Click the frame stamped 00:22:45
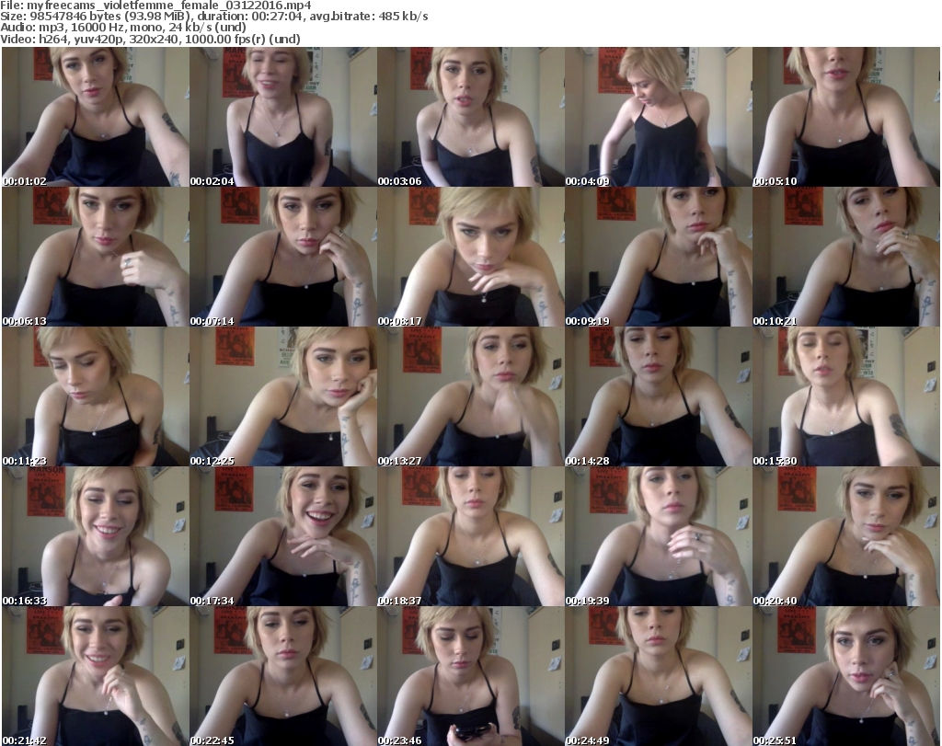Viewport: 942px width, 746px height. [283, 676]
